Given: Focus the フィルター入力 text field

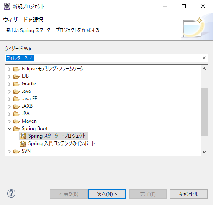Looking at the screenshot, I should pyautogui.click(x=106, y=58).
